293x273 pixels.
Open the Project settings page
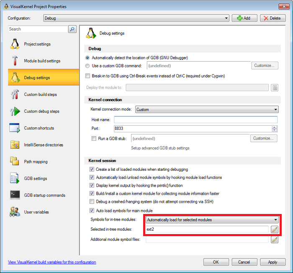[44, 44]
